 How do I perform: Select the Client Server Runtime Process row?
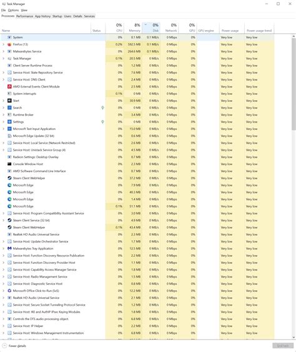[x=137, y=66]
